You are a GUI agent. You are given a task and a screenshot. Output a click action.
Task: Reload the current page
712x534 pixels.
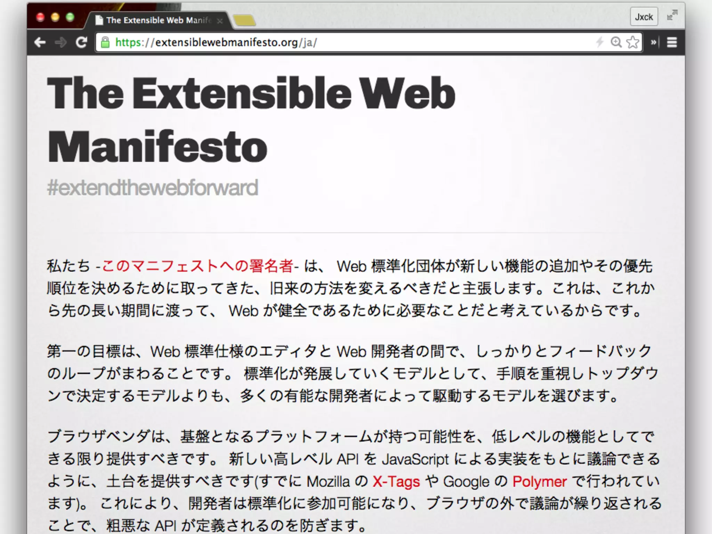81,42
